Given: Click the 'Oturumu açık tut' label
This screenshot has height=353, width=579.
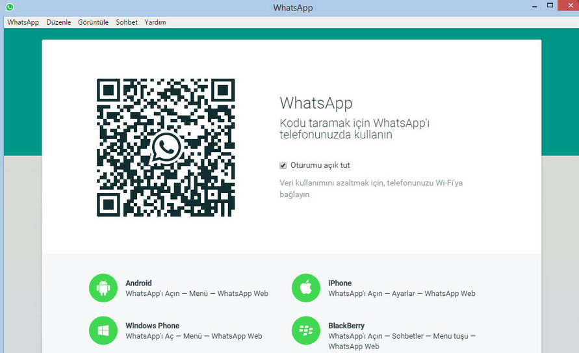Looking at the screenshot, I should point(320,165).
